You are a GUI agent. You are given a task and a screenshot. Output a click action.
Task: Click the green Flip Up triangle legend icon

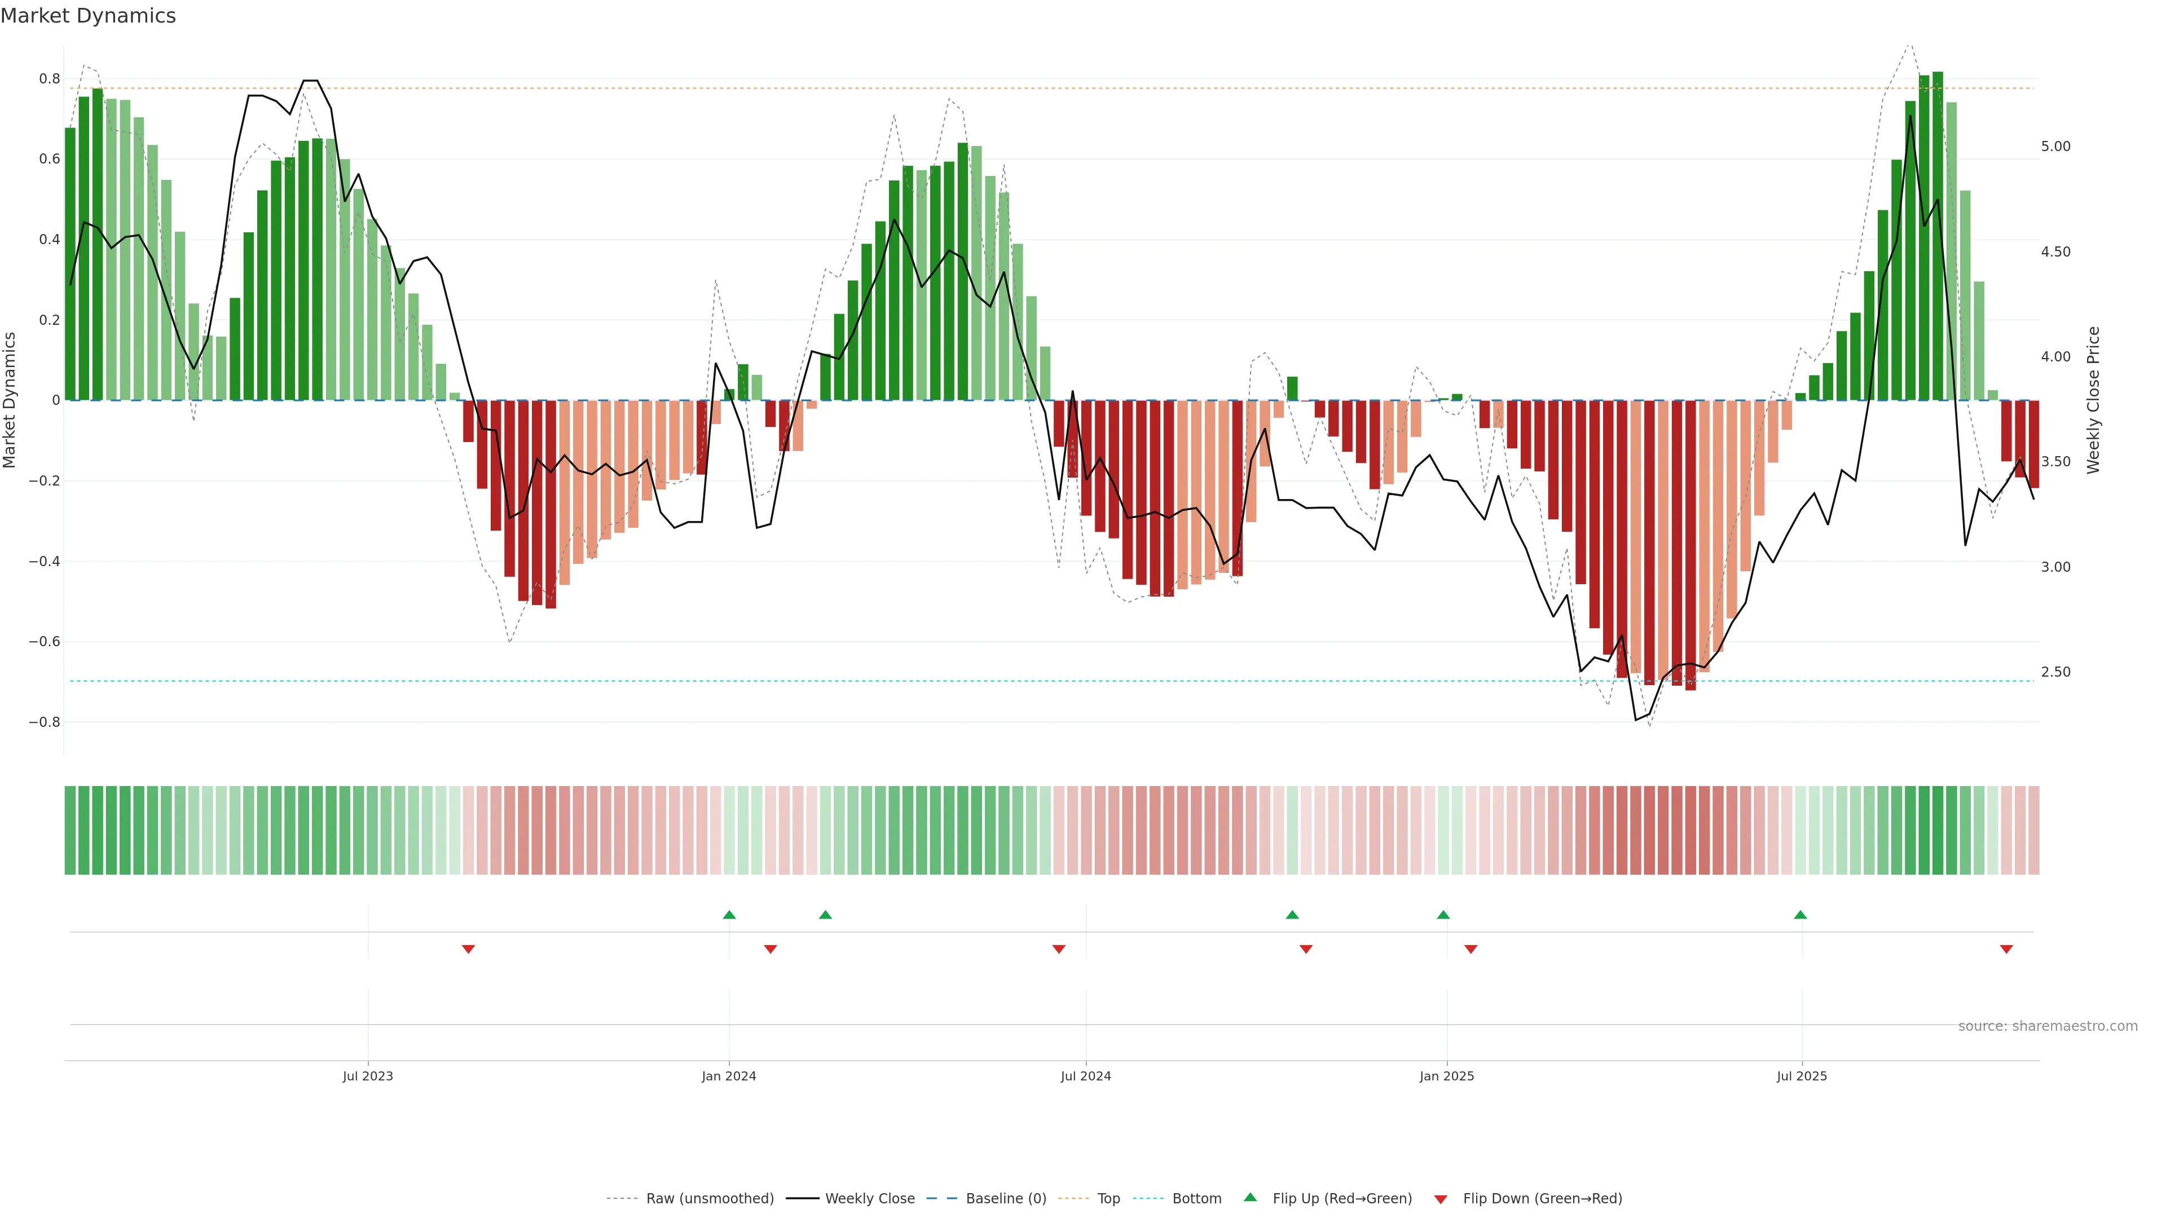[1249, 1197]
